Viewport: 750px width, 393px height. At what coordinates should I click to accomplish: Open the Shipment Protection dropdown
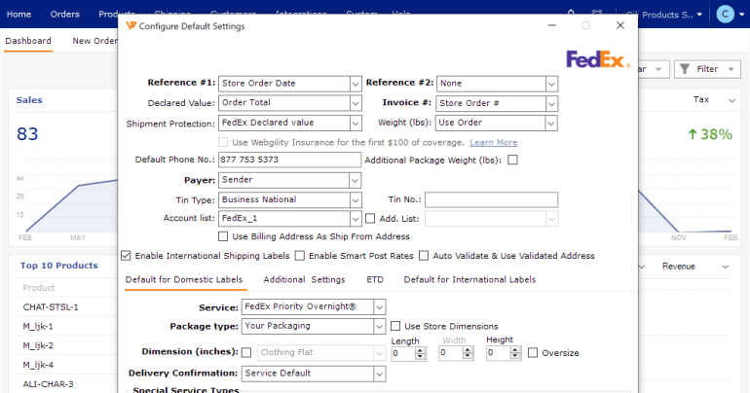click(x=355, y=124)
